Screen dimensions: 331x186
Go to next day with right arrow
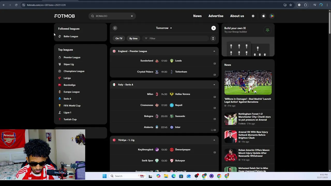pyautogui.click(x=213, y=28)
